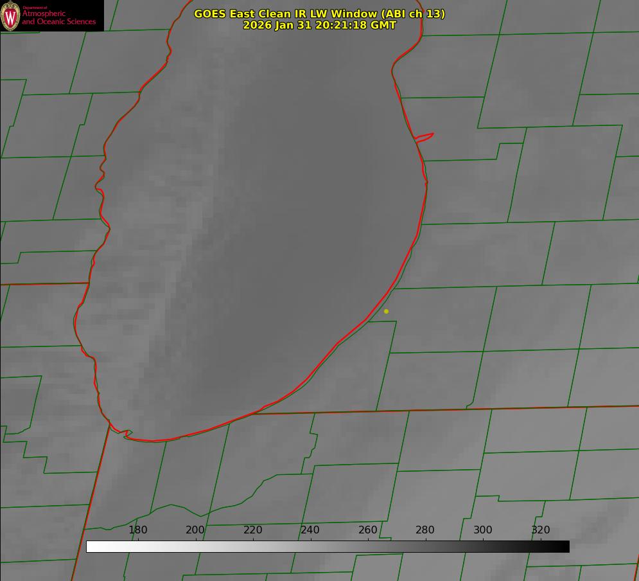Select the 280 colorbar tick label
Image resolution: width=639 pixels, height=581 pixels.
point(425,530)
